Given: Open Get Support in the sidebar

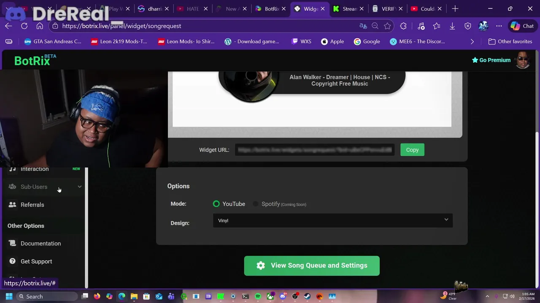Looking at the screenshot, I should (x=36, y=261).
